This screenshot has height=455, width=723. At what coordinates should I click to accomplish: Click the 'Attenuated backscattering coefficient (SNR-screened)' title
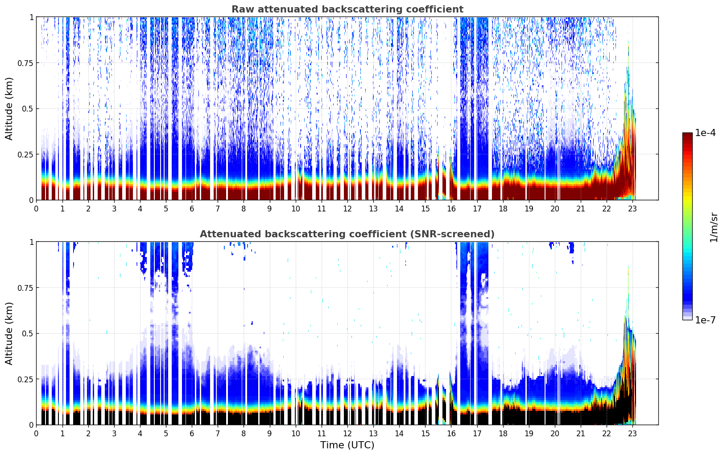[x=347, y=234]
